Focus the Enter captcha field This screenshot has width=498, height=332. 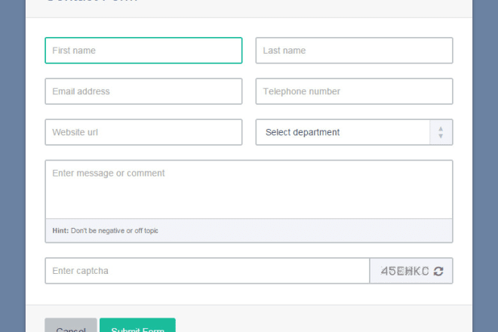[x=207, y=271]
